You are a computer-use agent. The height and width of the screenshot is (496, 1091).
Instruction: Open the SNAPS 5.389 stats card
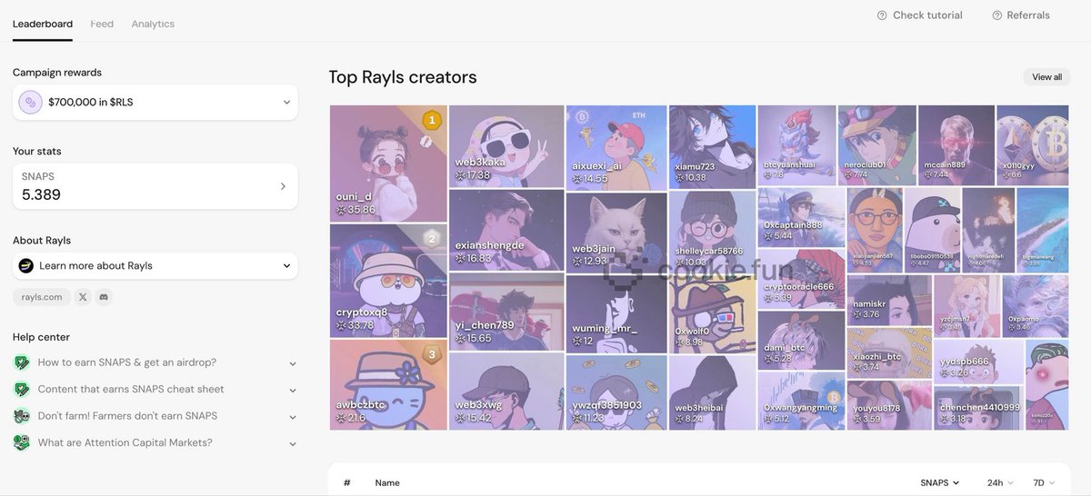[155, 186]
